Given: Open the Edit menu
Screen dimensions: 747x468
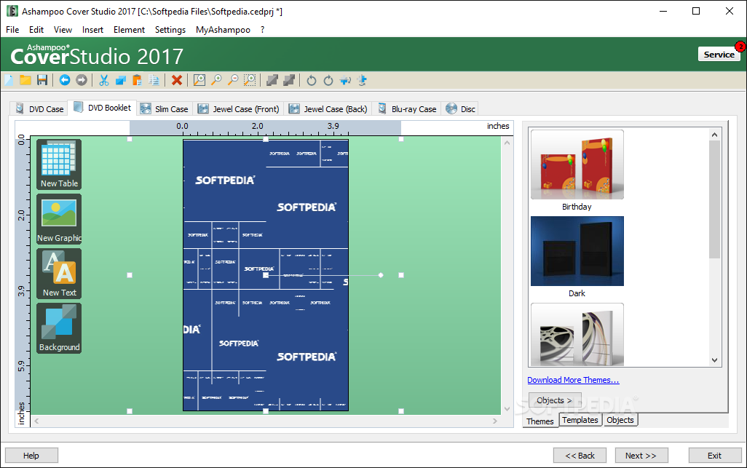Looking at the screenshot, I should tap(36, 30).
